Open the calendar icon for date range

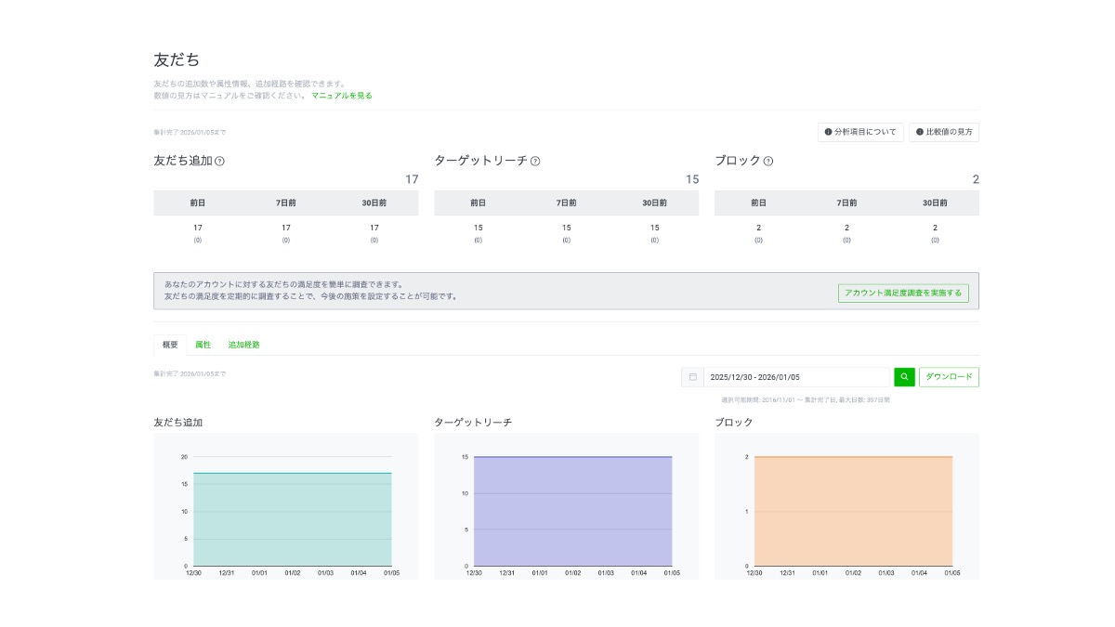click(692, 377)
